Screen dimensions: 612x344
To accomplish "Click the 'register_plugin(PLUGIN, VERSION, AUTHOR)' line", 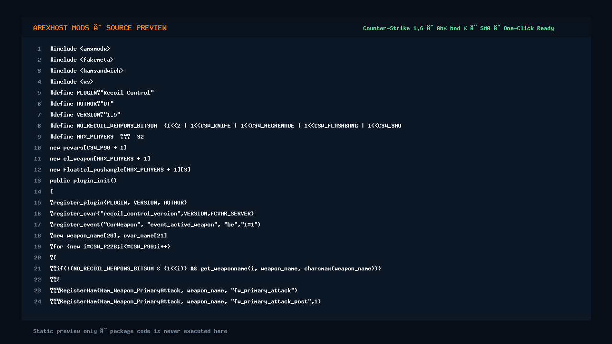I will [119, 203].
